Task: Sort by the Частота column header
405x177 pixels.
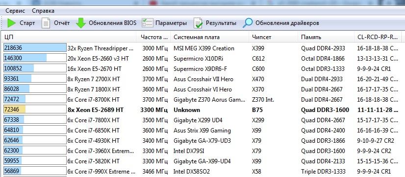Action: [153, 37]
